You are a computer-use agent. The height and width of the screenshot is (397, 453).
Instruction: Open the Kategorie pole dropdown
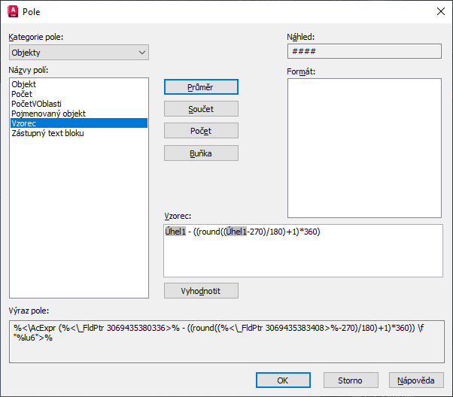79,53
